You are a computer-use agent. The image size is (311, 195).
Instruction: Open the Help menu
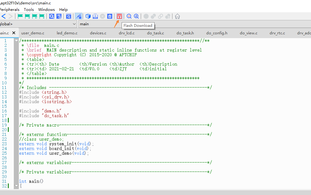[x=63, y=10]
